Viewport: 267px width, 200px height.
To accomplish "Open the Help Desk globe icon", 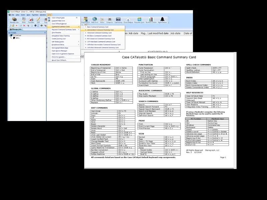I will pos(94,20).
